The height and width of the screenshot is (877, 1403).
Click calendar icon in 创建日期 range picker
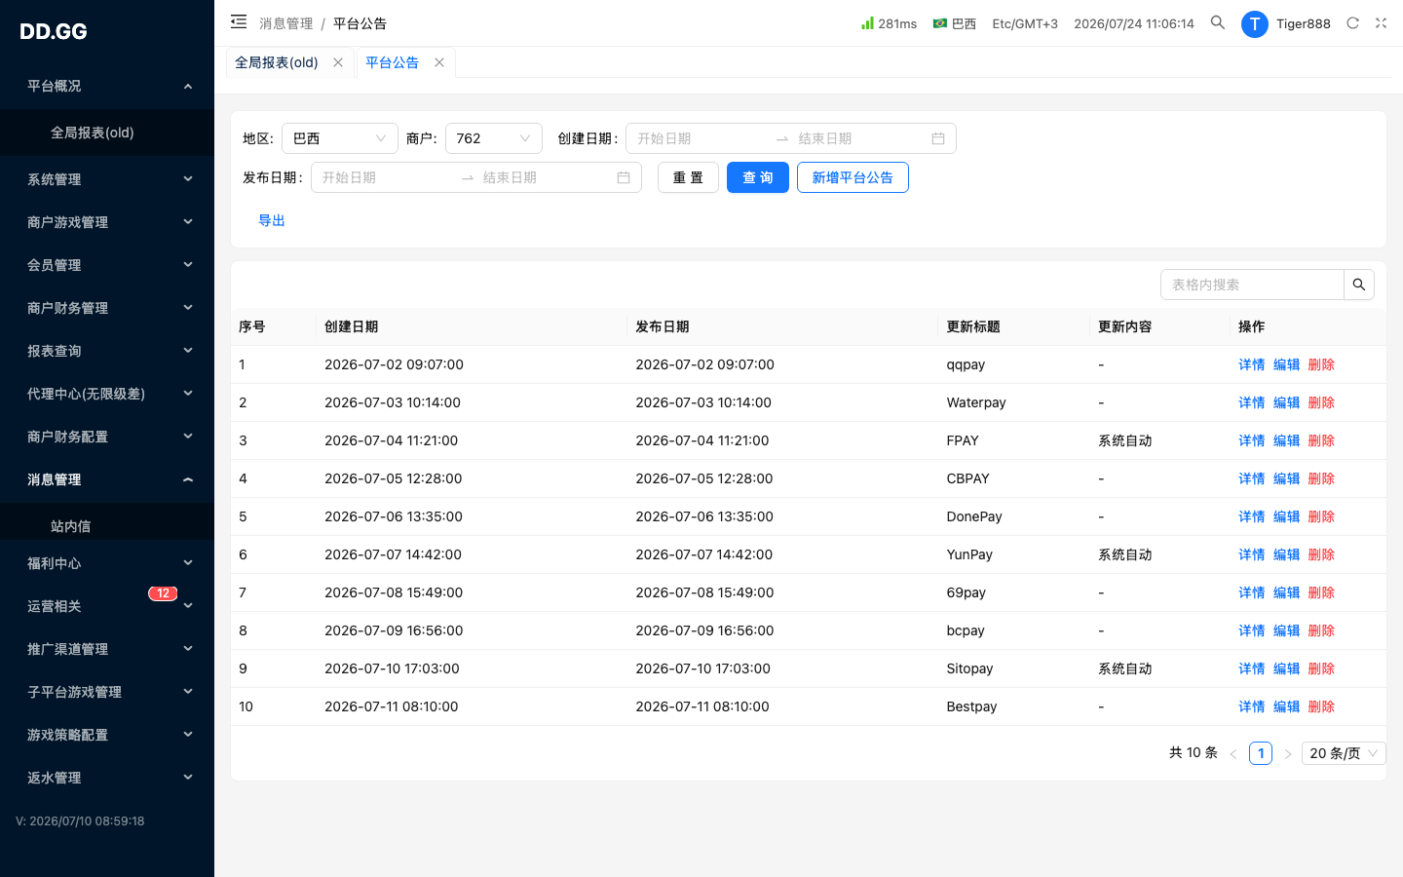click(x=938, y=138)
